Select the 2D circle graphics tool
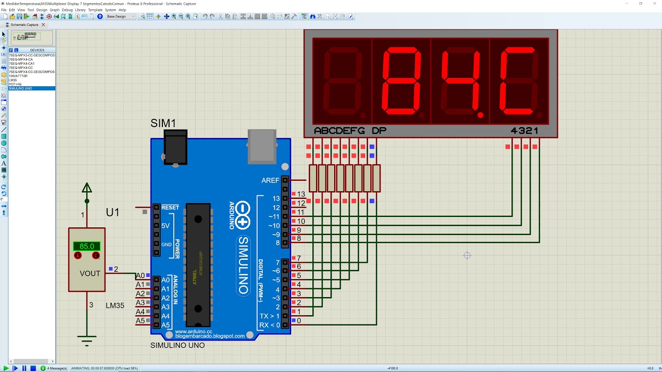The height and width of the screenshot is (372, 662). point(4,143)
